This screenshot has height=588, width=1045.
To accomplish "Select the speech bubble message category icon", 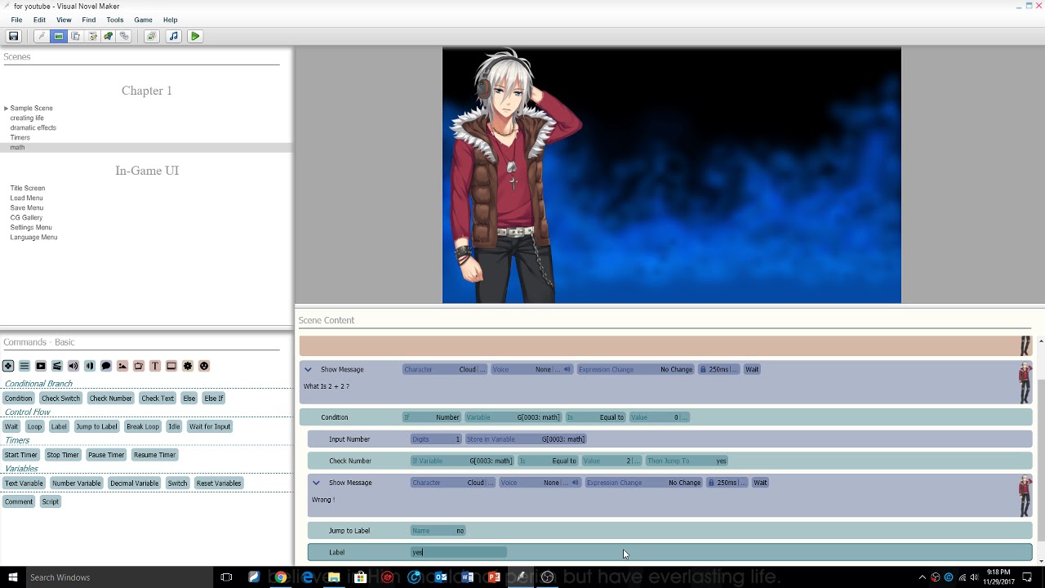I will [106, 366].
